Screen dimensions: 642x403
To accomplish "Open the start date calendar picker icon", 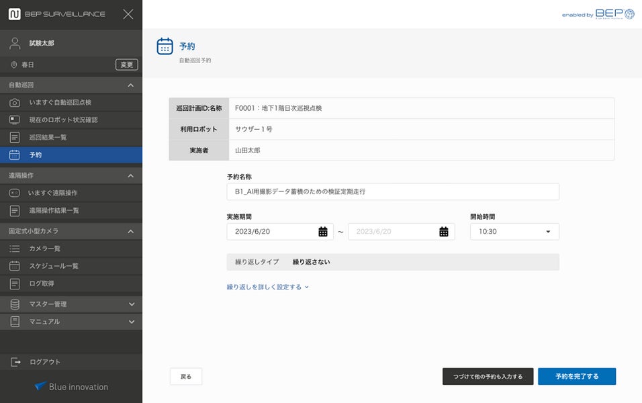I will (x=323, y=232).
